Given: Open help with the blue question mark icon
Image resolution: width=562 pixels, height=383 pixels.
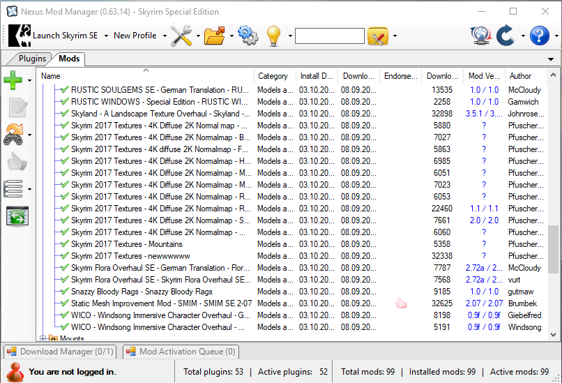Looking at the screenshot, I should tap(540, 36).
